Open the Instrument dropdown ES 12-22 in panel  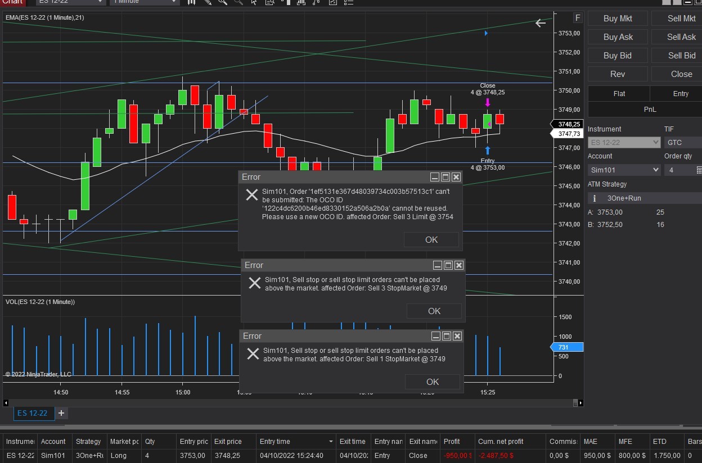point(624,143)
